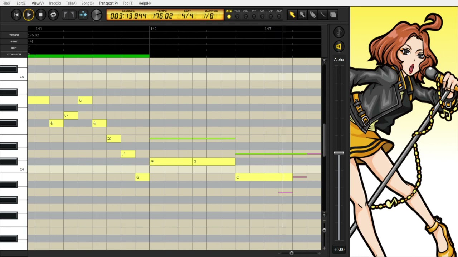
Task: Select the TEMPO track row label
Action: 14,35
